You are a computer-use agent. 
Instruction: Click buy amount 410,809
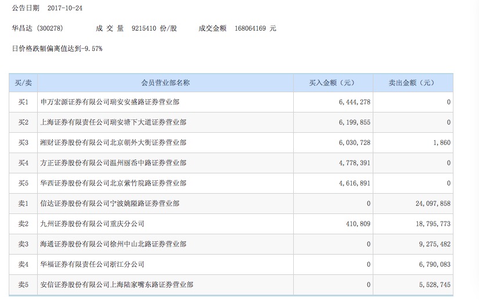358,224
